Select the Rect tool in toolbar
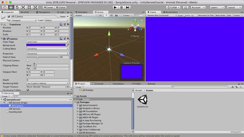Screen dimensions: 244x137 (29, 7)
